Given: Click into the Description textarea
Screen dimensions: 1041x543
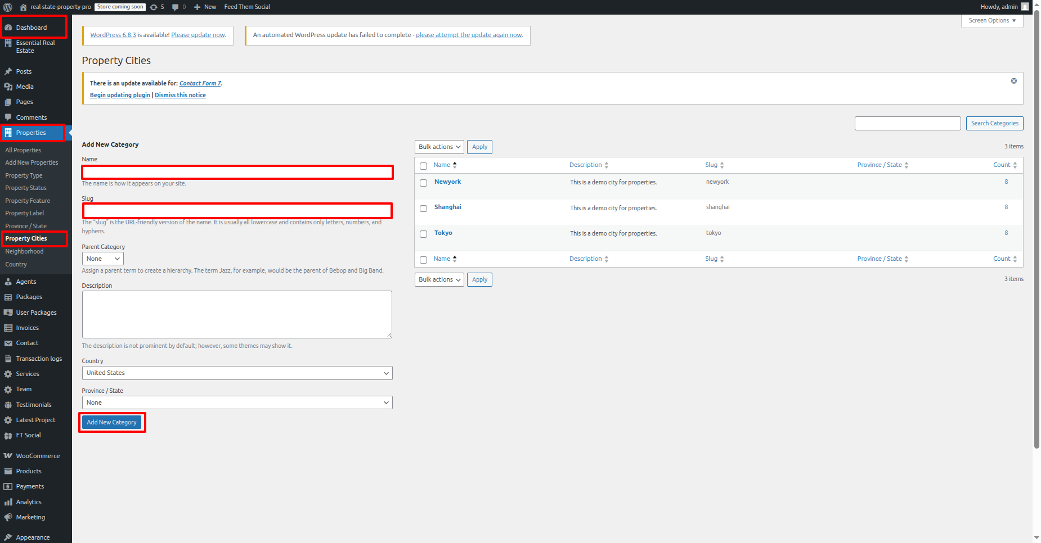Looking at the screenshot, I should tap(237, 314).
